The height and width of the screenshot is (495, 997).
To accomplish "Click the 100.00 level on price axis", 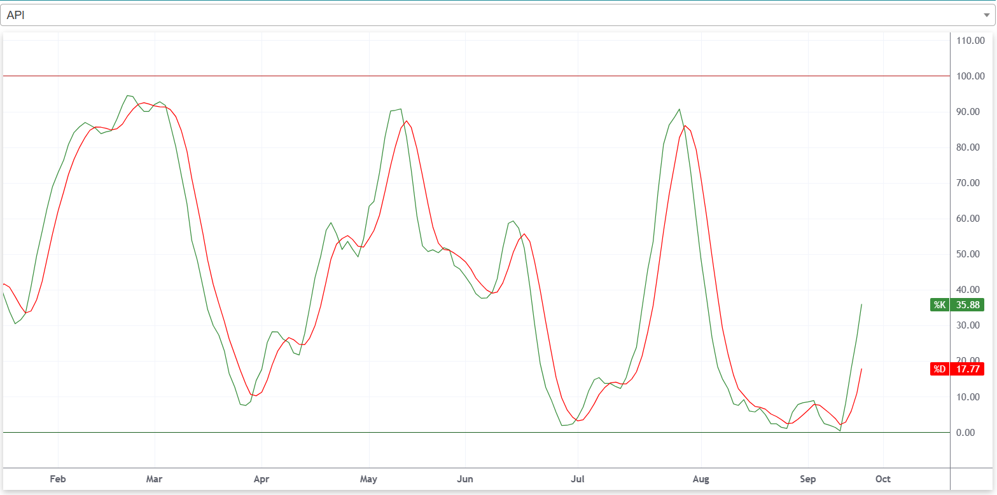I will click(x=970, y=76).
